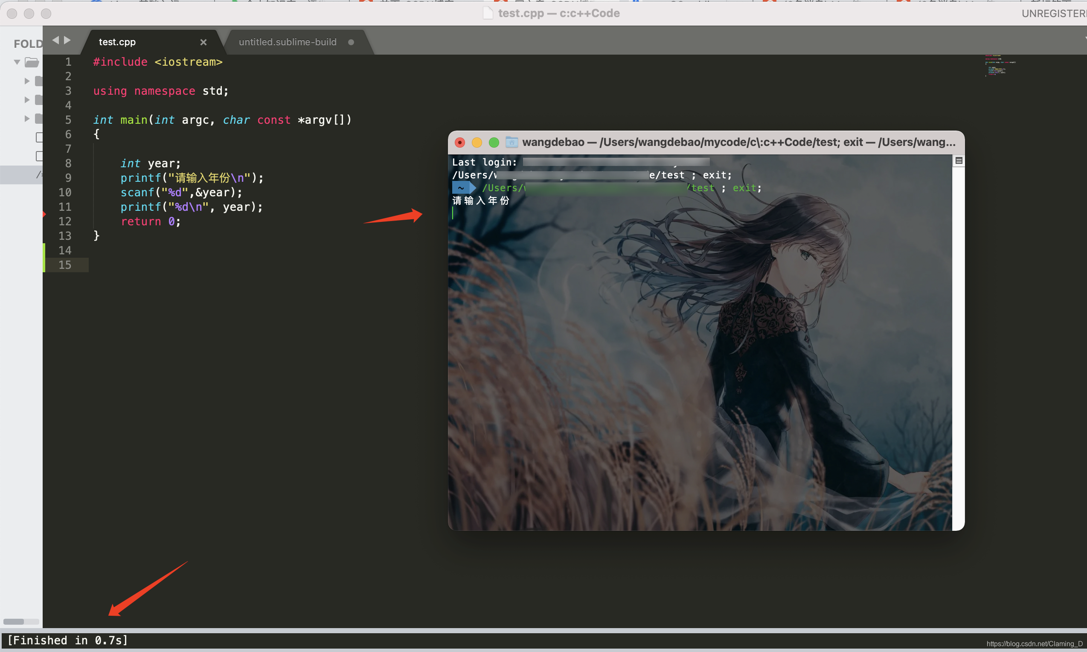Click line number 5 in gutter

(x=69, y=120)
